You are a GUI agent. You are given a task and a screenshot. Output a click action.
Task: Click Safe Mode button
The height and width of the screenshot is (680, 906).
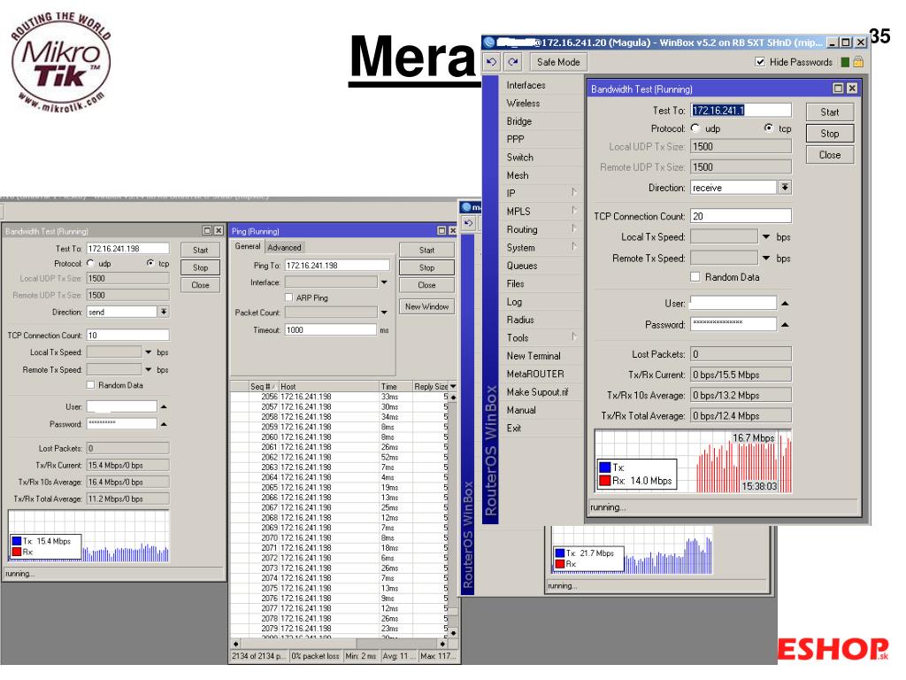(x=557, y=62)
